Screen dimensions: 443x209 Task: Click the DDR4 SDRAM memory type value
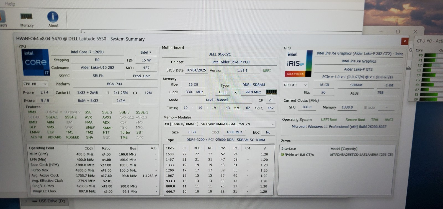(x=254, y=85)
